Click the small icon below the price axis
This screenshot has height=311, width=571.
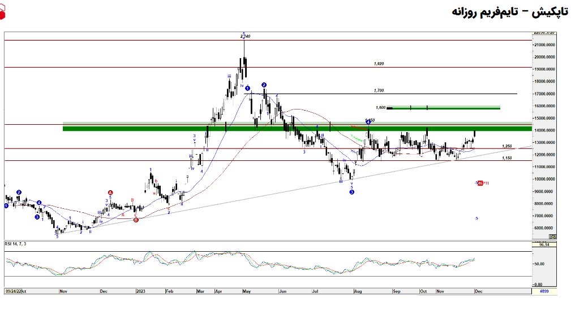coord(552,236)
